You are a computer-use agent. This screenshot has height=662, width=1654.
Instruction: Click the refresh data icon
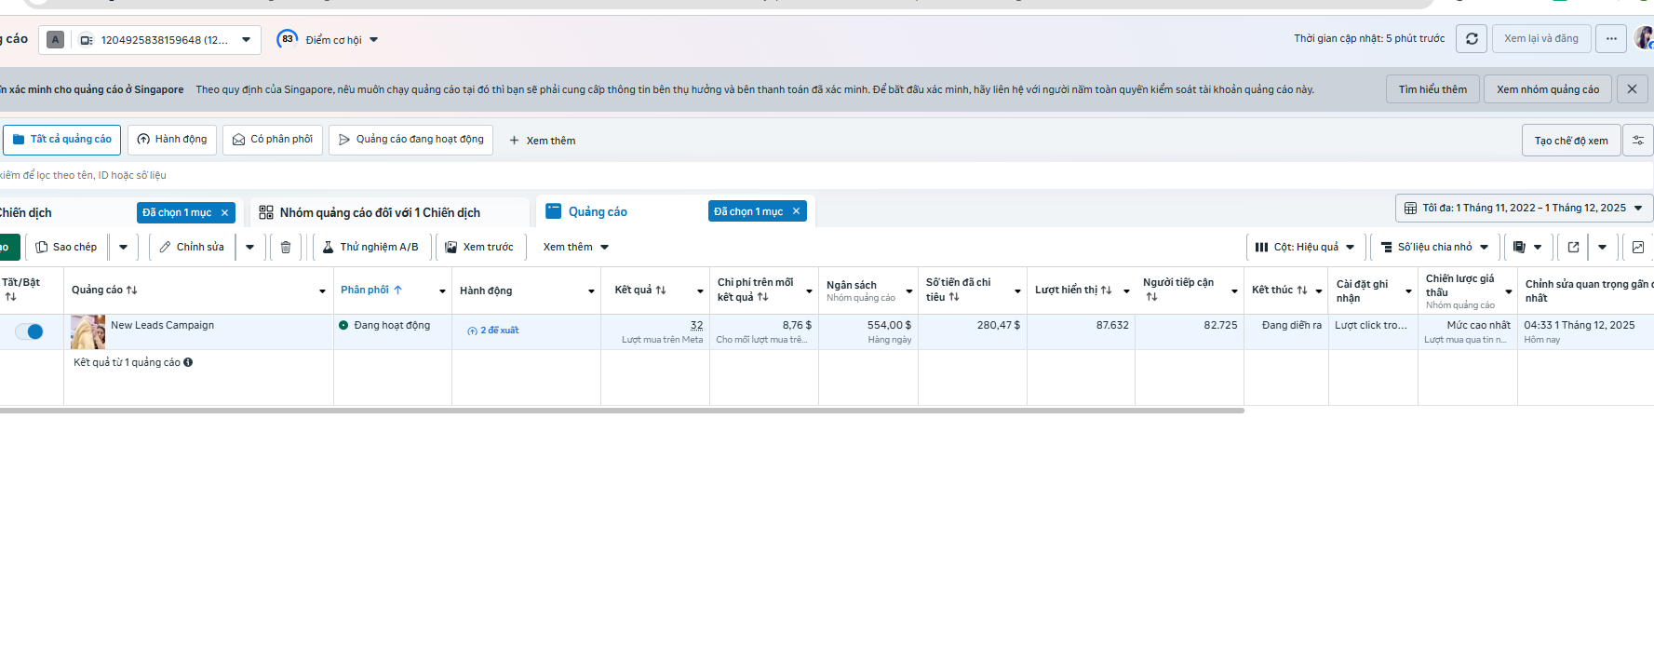[1472, 39]
